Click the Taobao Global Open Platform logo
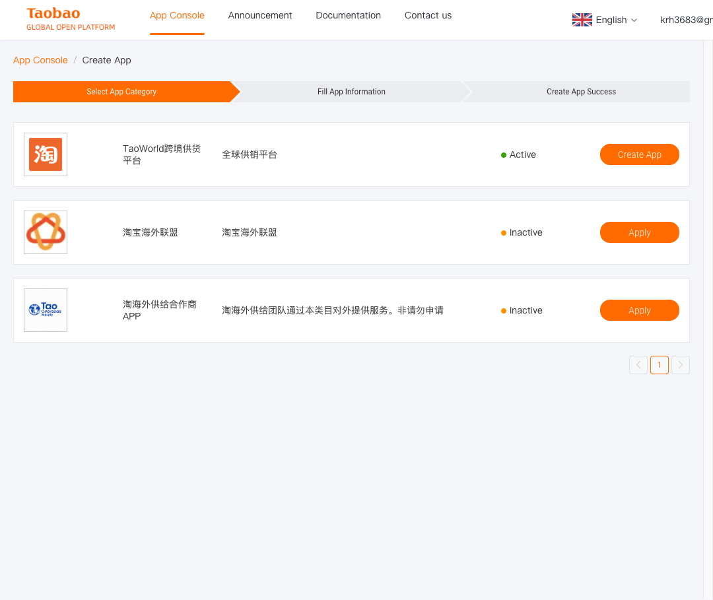This screenshot has width=713, height=600. click(71, 19)
